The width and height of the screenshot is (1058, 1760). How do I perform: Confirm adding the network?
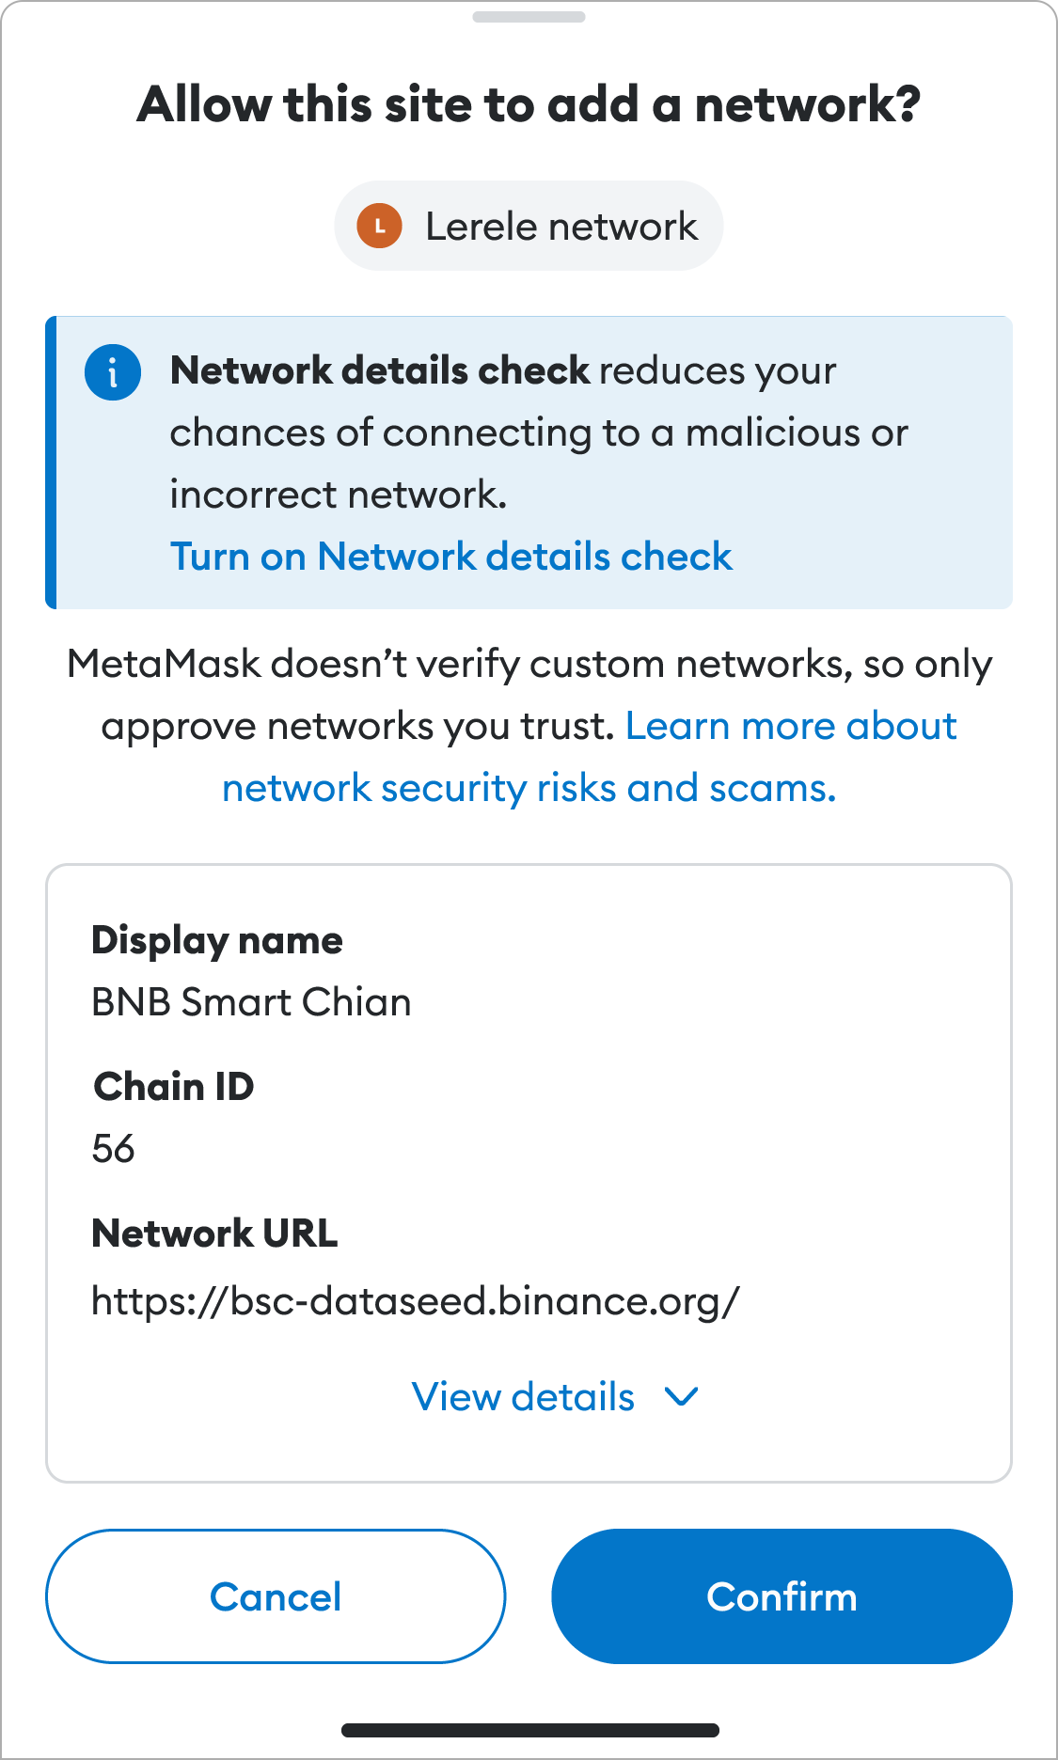782,1596
